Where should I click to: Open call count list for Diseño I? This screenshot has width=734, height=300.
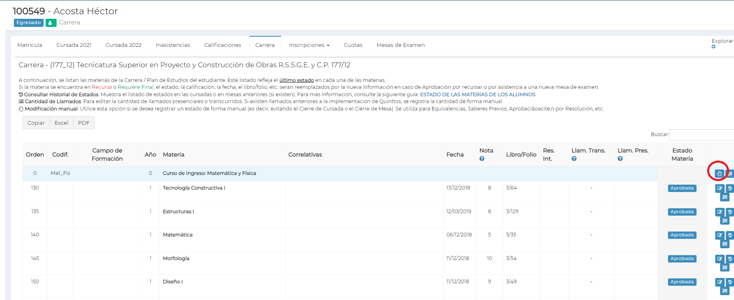click(x=725, y=291)
